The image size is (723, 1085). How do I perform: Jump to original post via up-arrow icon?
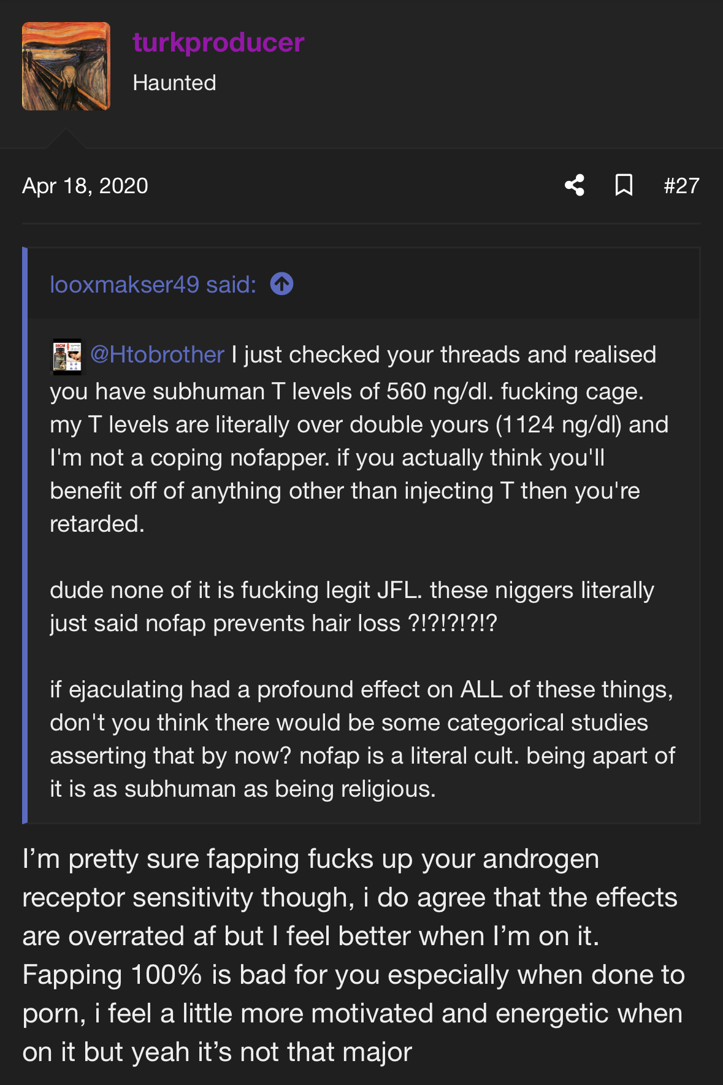tap(282, 284)
